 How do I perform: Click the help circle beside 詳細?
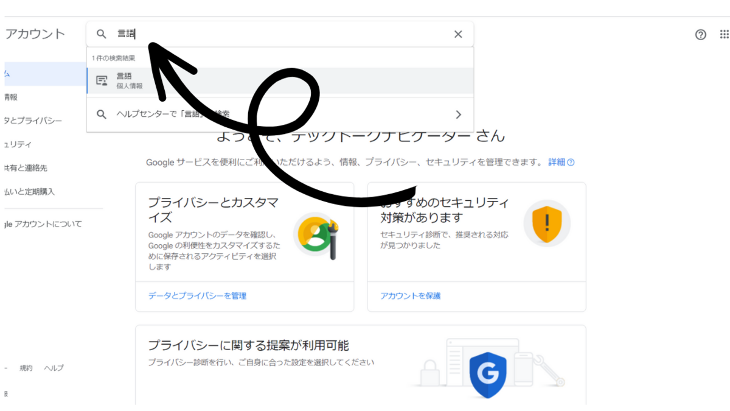click(x=571, y=163)
